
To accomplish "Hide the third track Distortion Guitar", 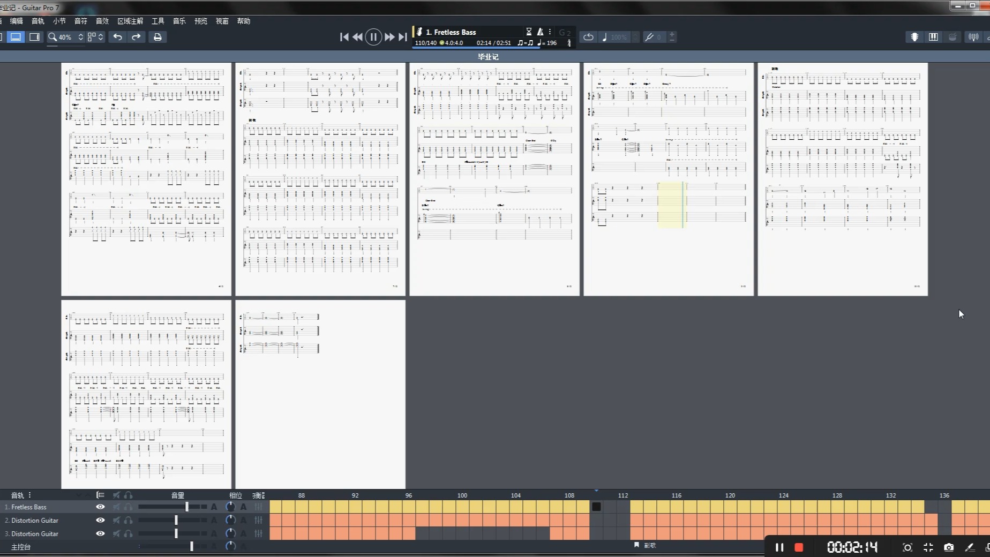I will click(x=100, y=533).
